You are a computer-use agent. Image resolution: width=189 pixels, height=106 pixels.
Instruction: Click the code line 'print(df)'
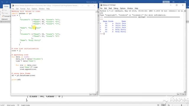(16, 79)
